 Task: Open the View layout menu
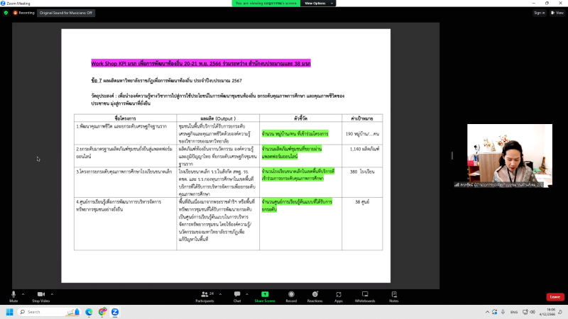pos(557,13)
